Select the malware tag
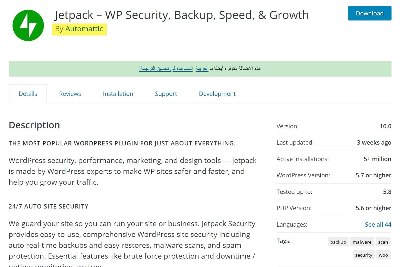The width and height of the screenshot is (401, 267). [362, 242]
